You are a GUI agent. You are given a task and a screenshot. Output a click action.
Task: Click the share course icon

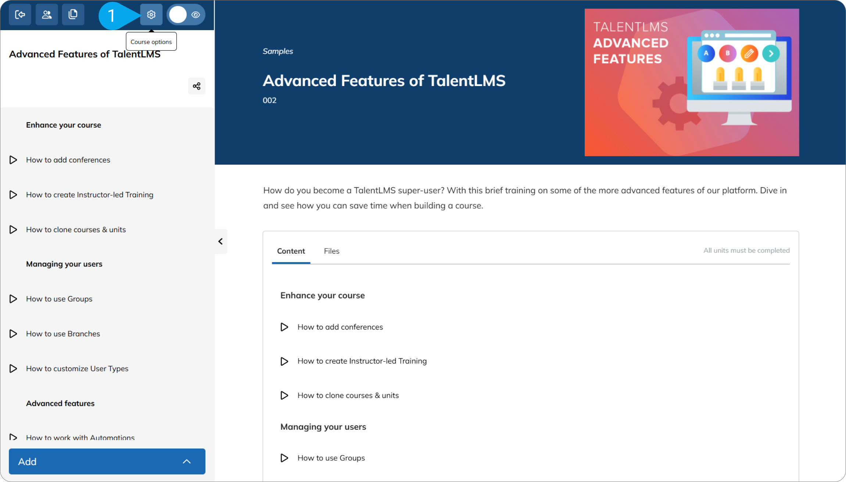pyautogui.click(x=197, y=86)
